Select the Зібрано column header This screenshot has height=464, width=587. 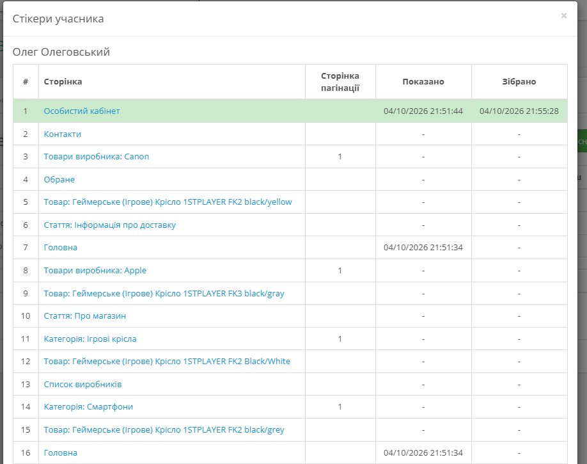[519, 82]
